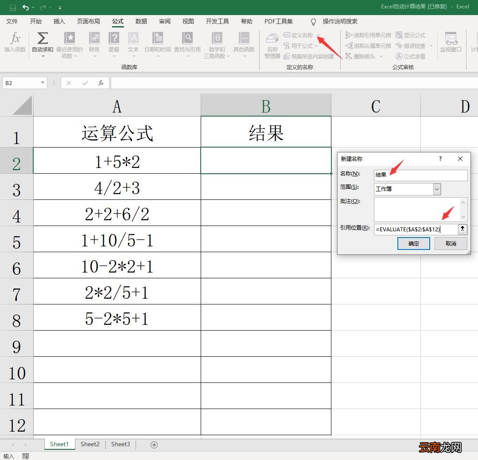This screenshot has width=478, height=460.
Task: Click the 错误检查 button
Action: (x=410, y=46)
